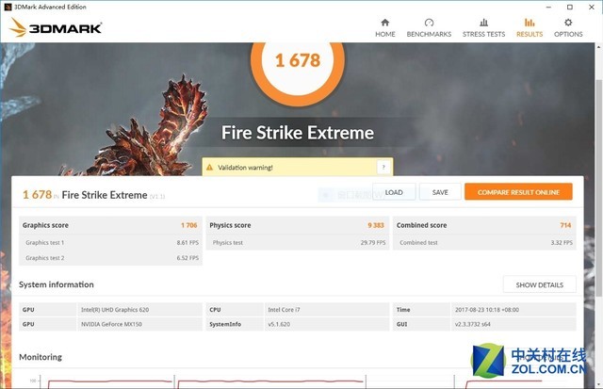Click the LOAD button
Viewport: 603px width, 389px height.
[394, 192]
